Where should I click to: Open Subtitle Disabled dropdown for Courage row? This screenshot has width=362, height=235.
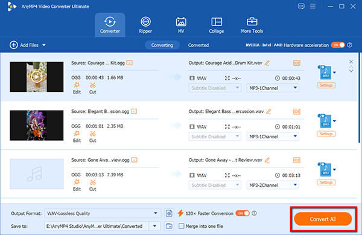[x=215, y=88]
